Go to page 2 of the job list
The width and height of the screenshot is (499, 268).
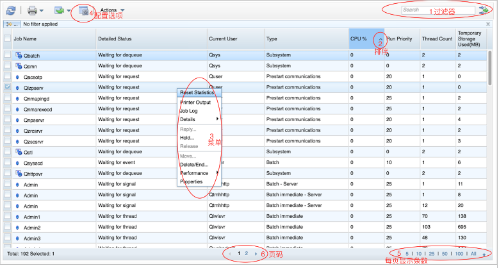click(x=247, y=254)
